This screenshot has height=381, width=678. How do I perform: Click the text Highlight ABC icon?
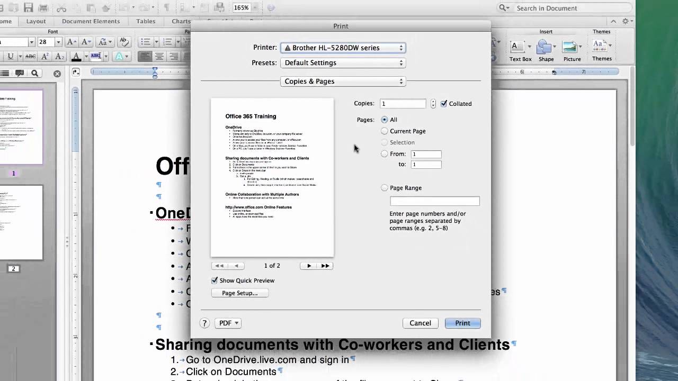pyautogui.click(x=96, y=56)
